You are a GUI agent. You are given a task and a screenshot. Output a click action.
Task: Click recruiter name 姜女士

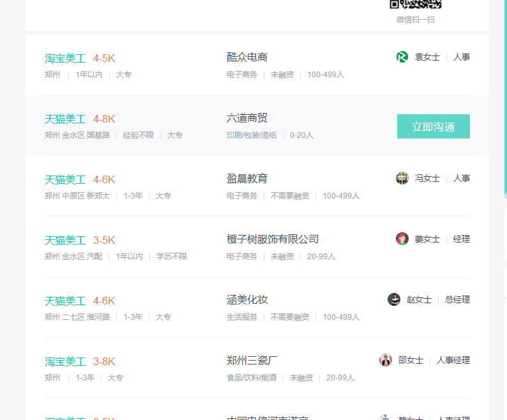pyautogui.click(x=427, y=239)
